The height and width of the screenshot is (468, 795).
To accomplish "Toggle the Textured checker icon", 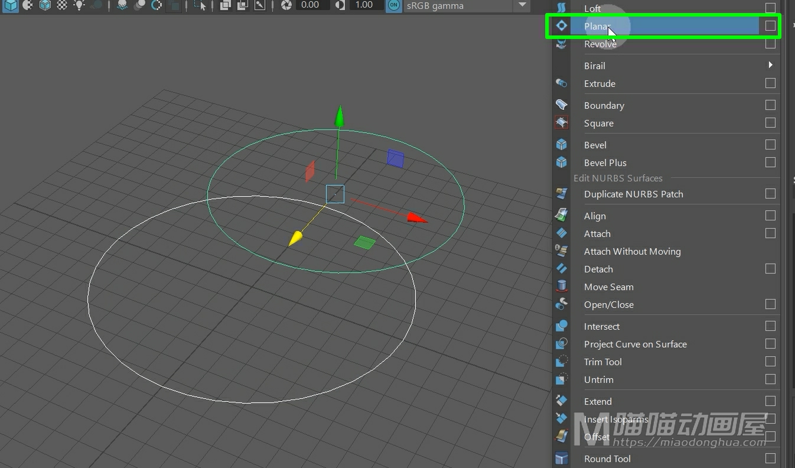I will pos(62,5).
